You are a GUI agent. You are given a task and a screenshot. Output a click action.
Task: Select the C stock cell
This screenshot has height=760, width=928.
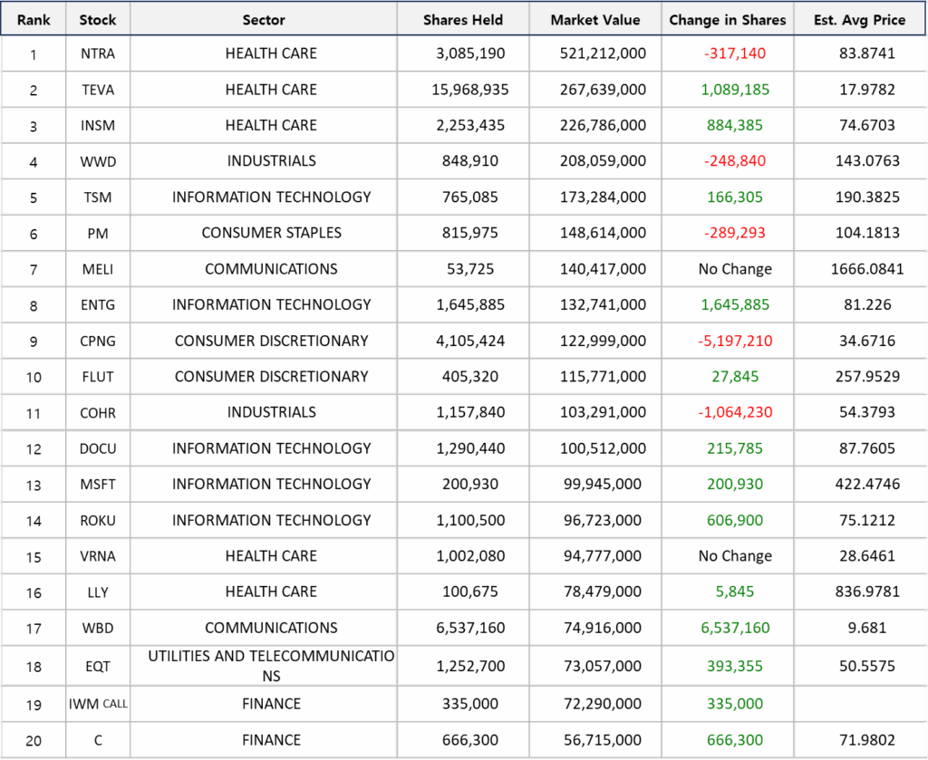click(98, 740)
